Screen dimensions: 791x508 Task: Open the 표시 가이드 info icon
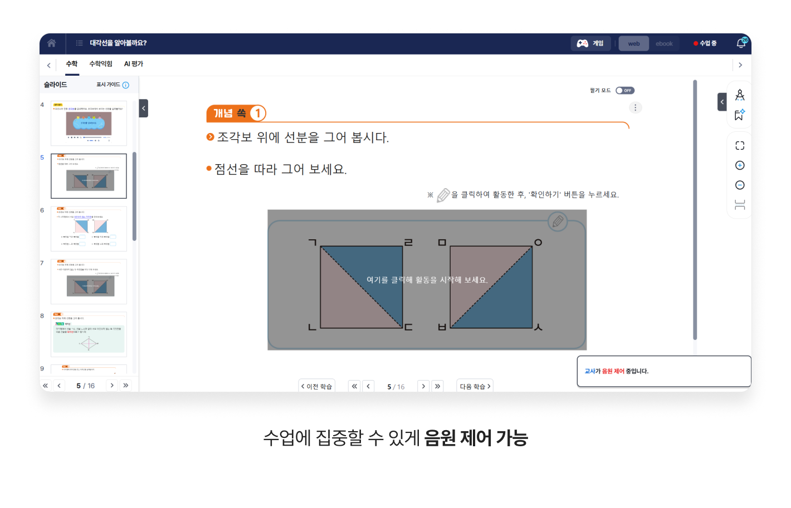click(126, 85)
